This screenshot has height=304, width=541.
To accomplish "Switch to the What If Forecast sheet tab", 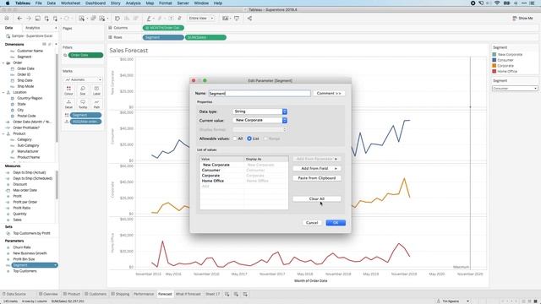I will tap(188, 294).
